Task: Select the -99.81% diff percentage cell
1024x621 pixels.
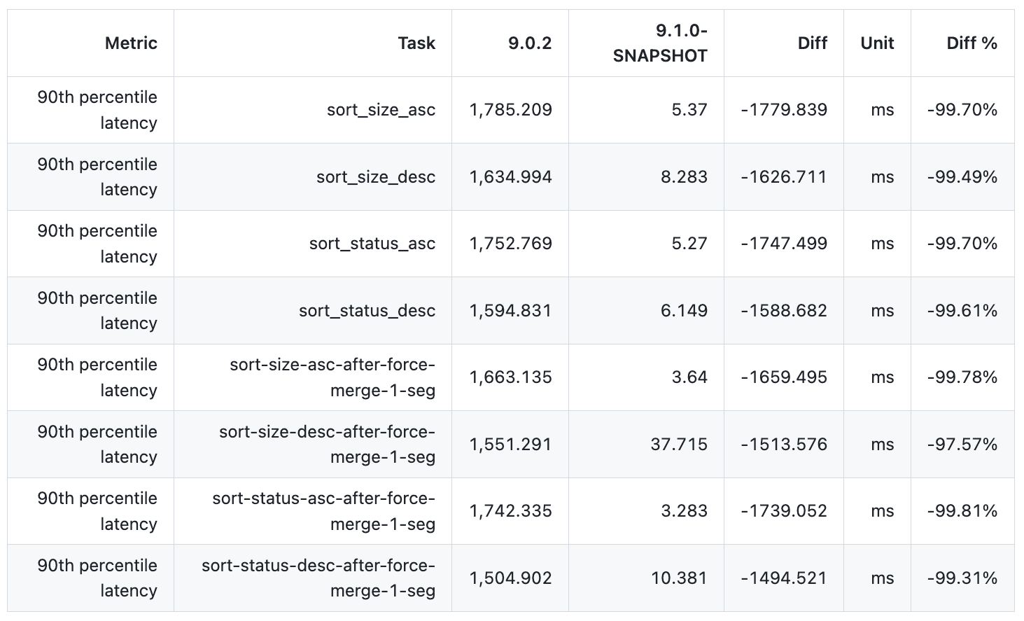Action: (x=962, y=511)
